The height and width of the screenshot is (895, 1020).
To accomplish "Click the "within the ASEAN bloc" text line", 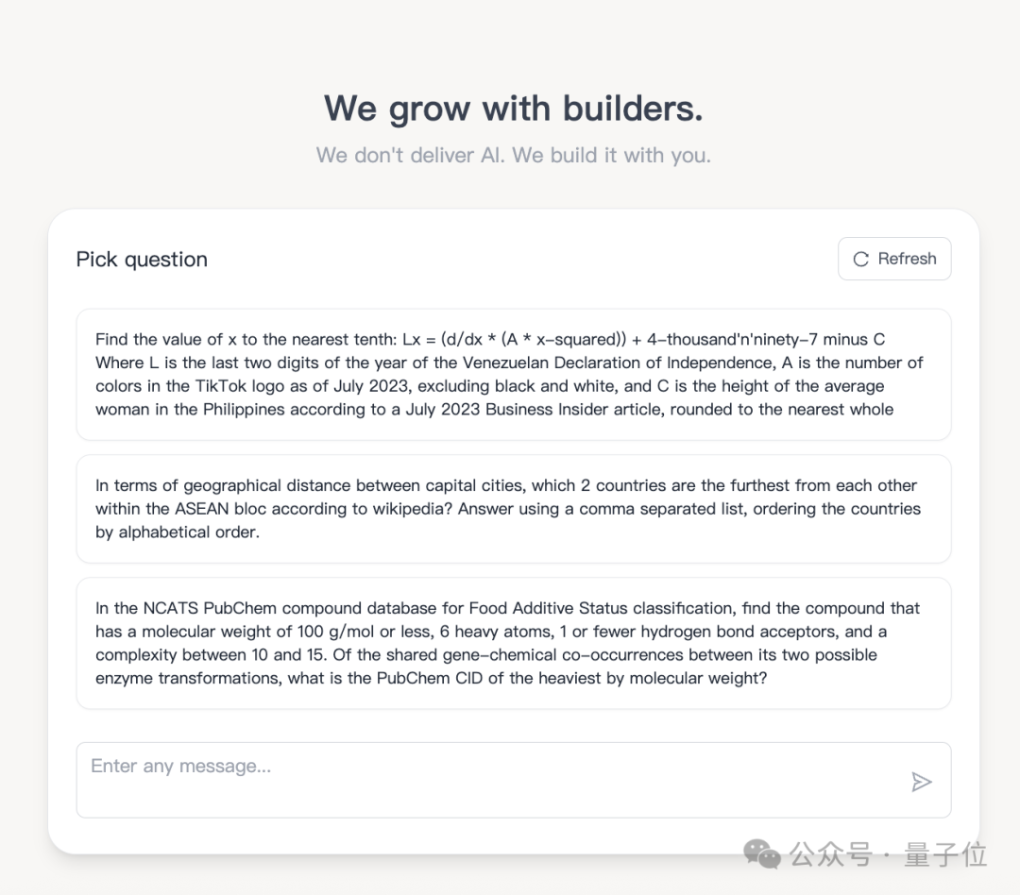I will (x=508, y=509).
